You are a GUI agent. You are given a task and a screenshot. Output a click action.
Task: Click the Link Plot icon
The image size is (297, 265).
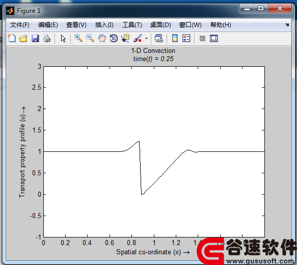pyautogui.click(x=159, y=38)
